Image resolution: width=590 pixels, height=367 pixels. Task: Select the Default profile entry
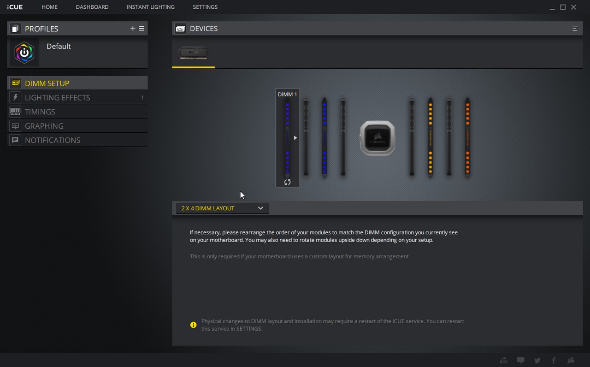click(x=77, y=53)
